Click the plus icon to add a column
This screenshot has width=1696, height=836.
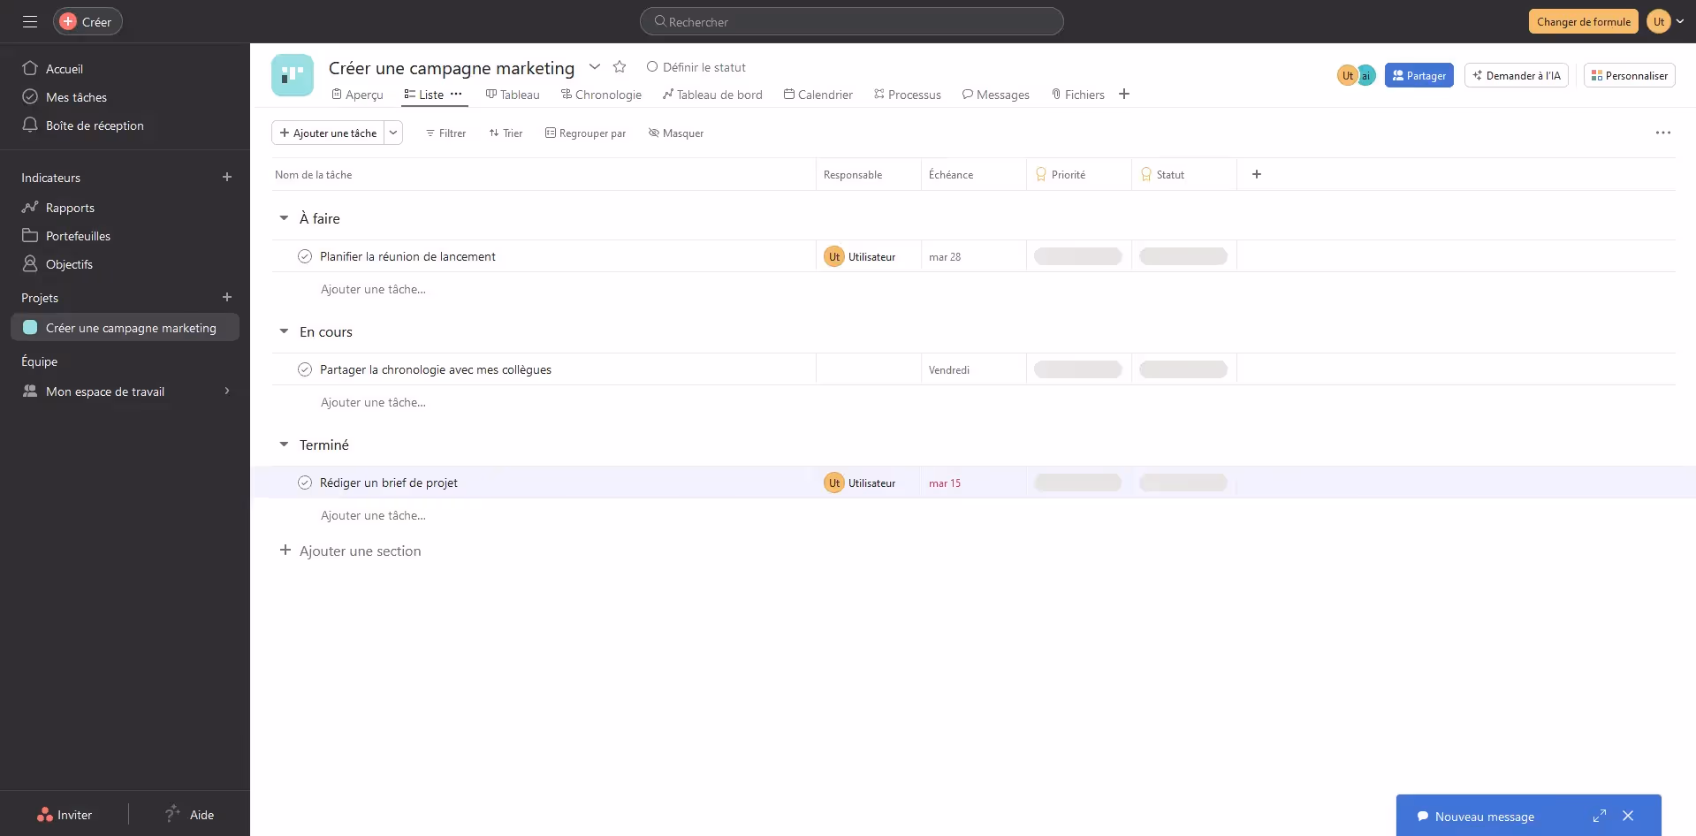click(x=1256, y=174)
